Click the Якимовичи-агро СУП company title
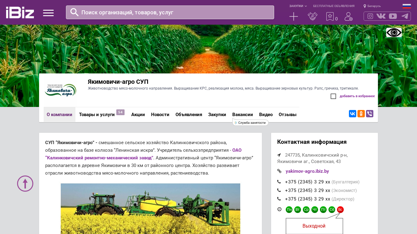This screenshot has height=234, width=417. (118, 82)
